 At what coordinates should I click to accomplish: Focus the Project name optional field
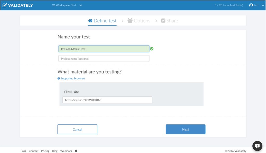tap(104, 59)
